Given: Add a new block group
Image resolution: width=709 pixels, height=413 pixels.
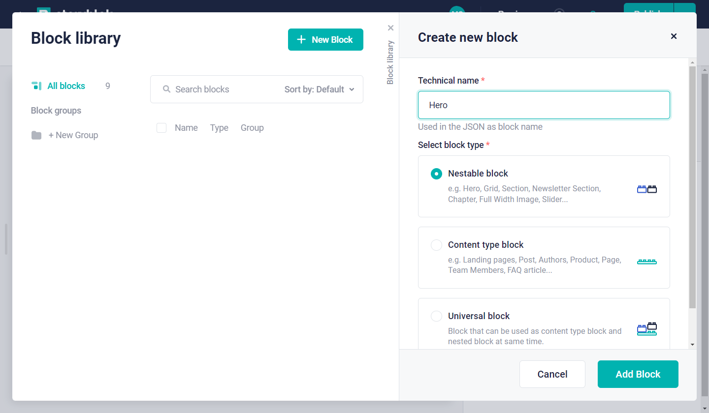Looking at the screenshot, I should click(73, 135).
